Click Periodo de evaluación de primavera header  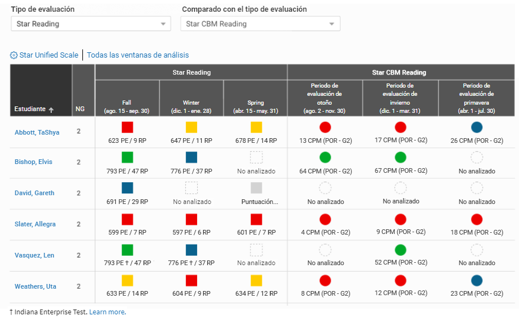pyautogui.click(x=477, y=98)
